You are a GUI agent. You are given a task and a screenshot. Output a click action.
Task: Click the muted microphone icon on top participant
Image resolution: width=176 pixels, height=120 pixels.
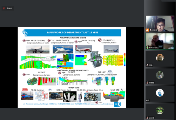151,30
